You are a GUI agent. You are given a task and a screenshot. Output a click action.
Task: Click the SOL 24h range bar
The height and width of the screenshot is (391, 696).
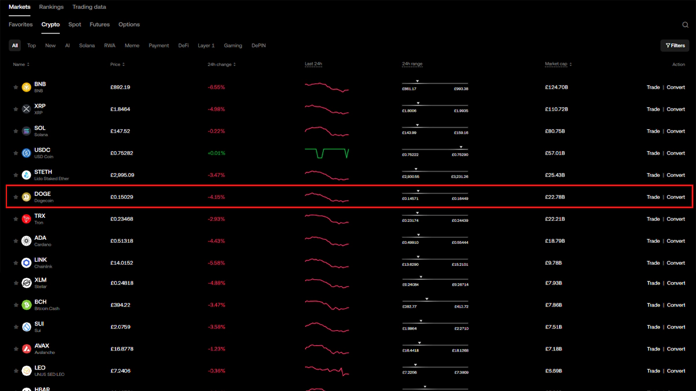pyautogui.click(x=435, y=128)
